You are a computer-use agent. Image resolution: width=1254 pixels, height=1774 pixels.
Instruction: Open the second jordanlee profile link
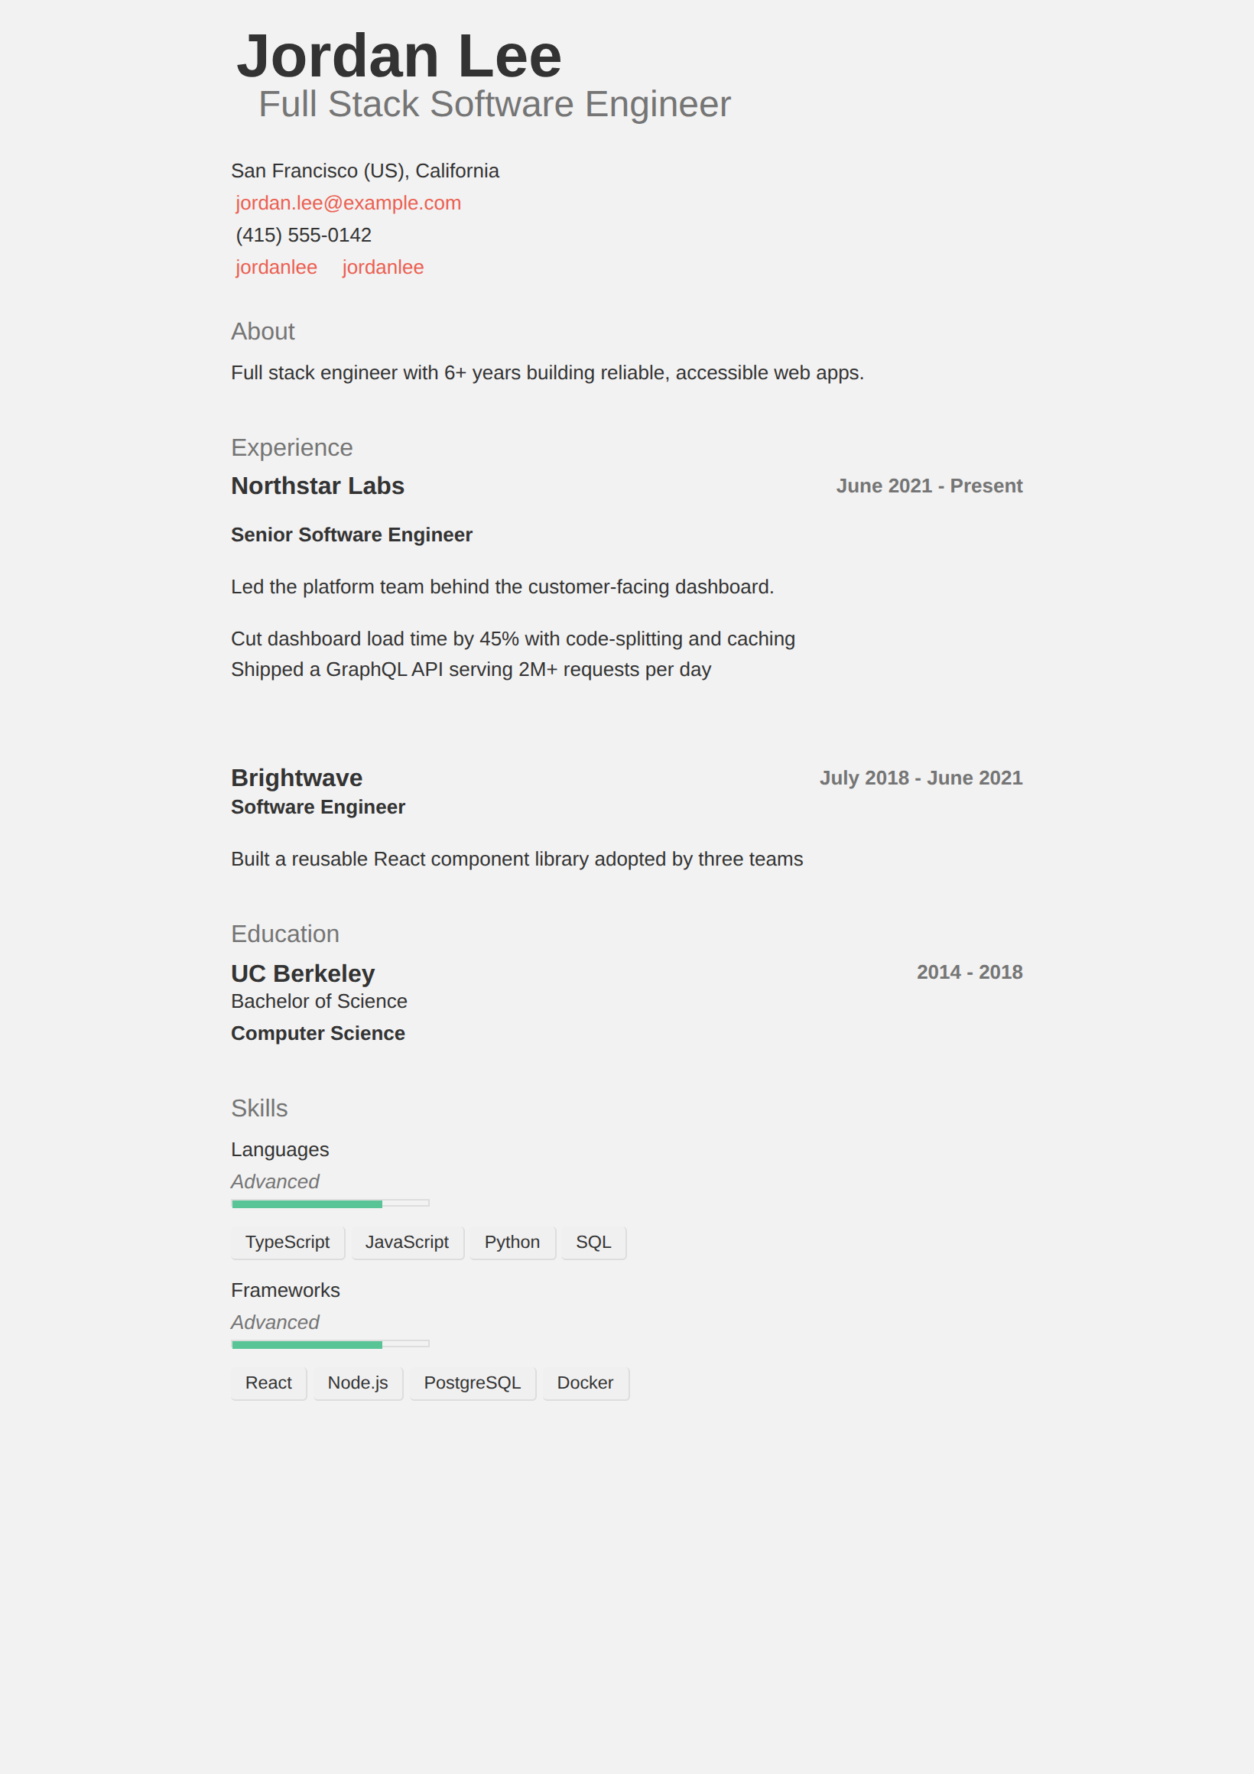[x=383, y=268]
